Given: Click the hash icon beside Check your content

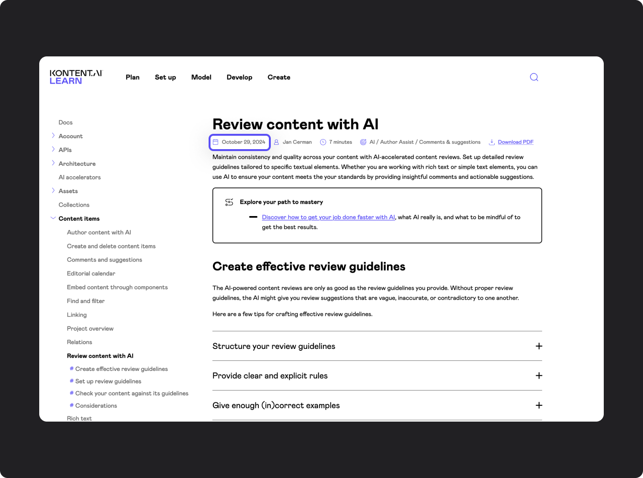Looking at the screenshot, I should (x=72, y=393).
